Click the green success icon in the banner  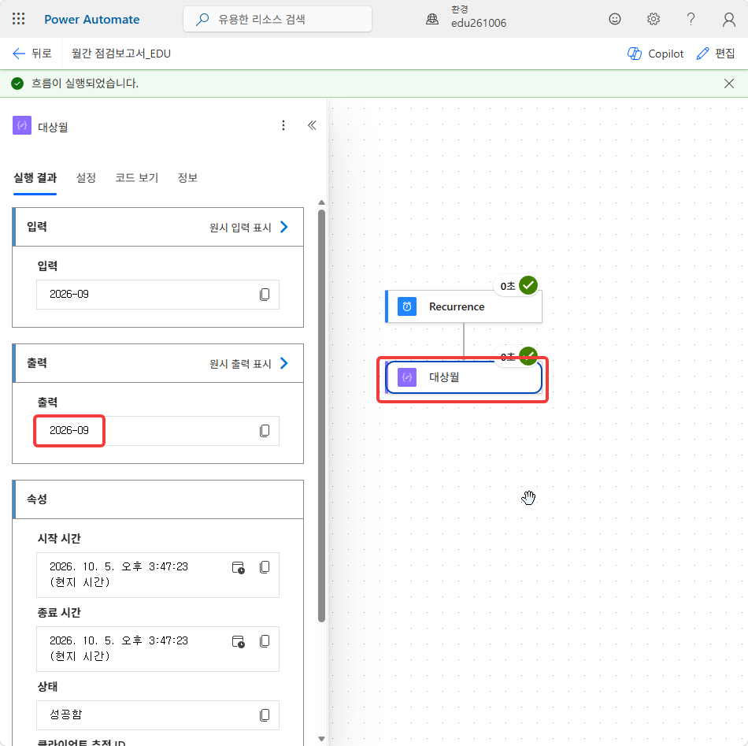[x=17, y=84]
